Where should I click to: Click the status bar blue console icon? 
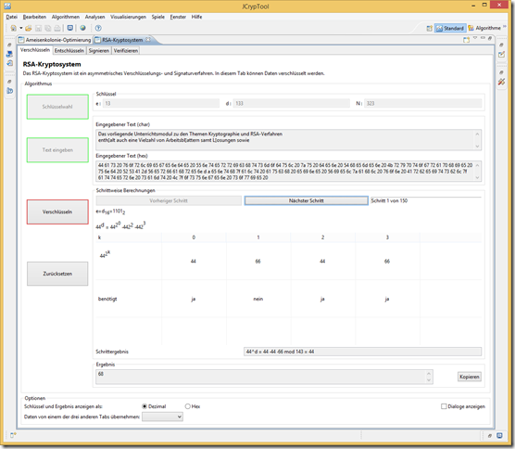pos(499,435)
